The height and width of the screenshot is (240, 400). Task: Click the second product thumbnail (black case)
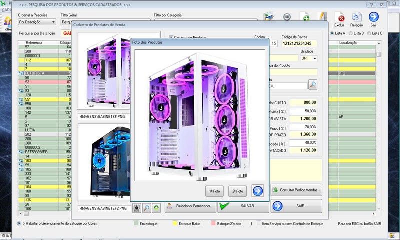pos(104,162)
